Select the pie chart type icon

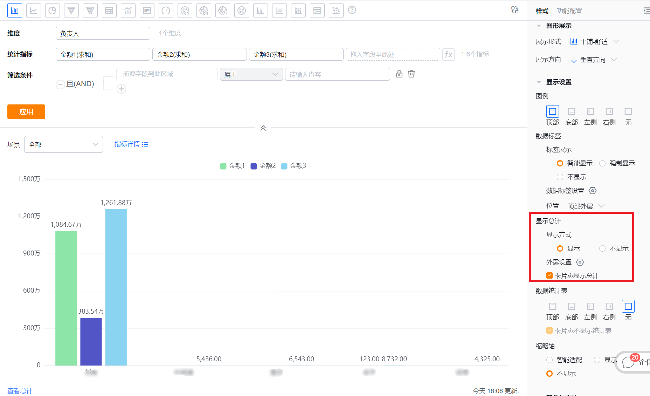click(53, 11)
